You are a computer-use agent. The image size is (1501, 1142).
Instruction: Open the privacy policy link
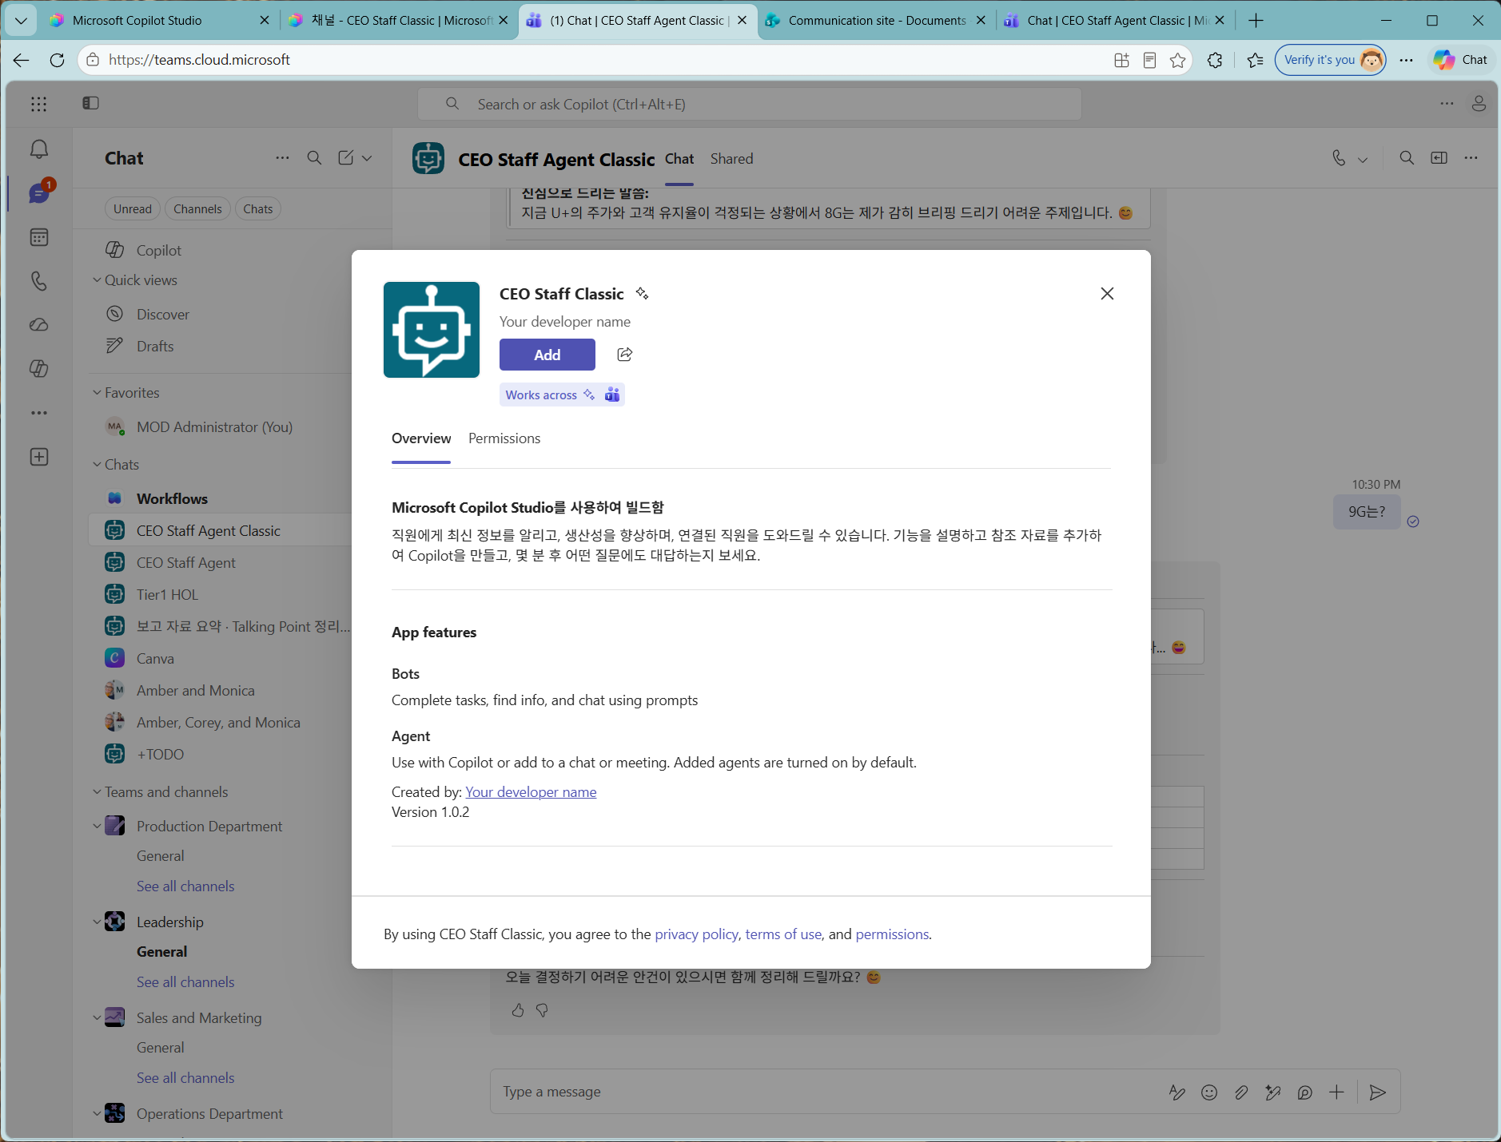click(697, 934)
